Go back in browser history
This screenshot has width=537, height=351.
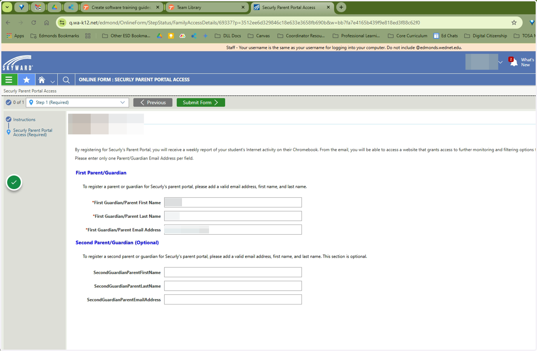pyautogui.click(x=8, y=22)
